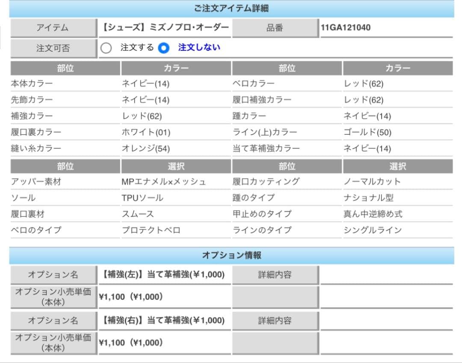Click the 補強カラー row label
This screenshot has height=363, width=462.
(x=32, y=116)
